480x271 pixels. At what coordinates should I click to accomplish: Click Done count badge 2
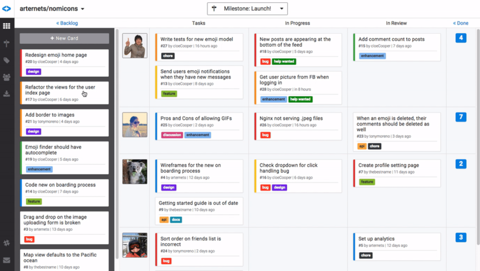point(461,164)
